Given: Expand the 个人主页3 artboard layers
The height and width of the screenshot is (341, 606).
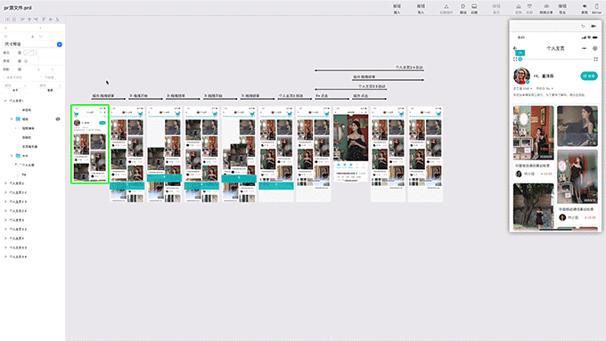Looking at the screenshot, I should (x=5, y=220).
